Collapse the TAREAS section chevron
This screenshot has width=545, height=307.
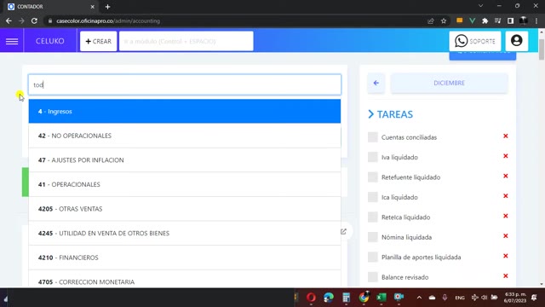[x=371, y=114]
